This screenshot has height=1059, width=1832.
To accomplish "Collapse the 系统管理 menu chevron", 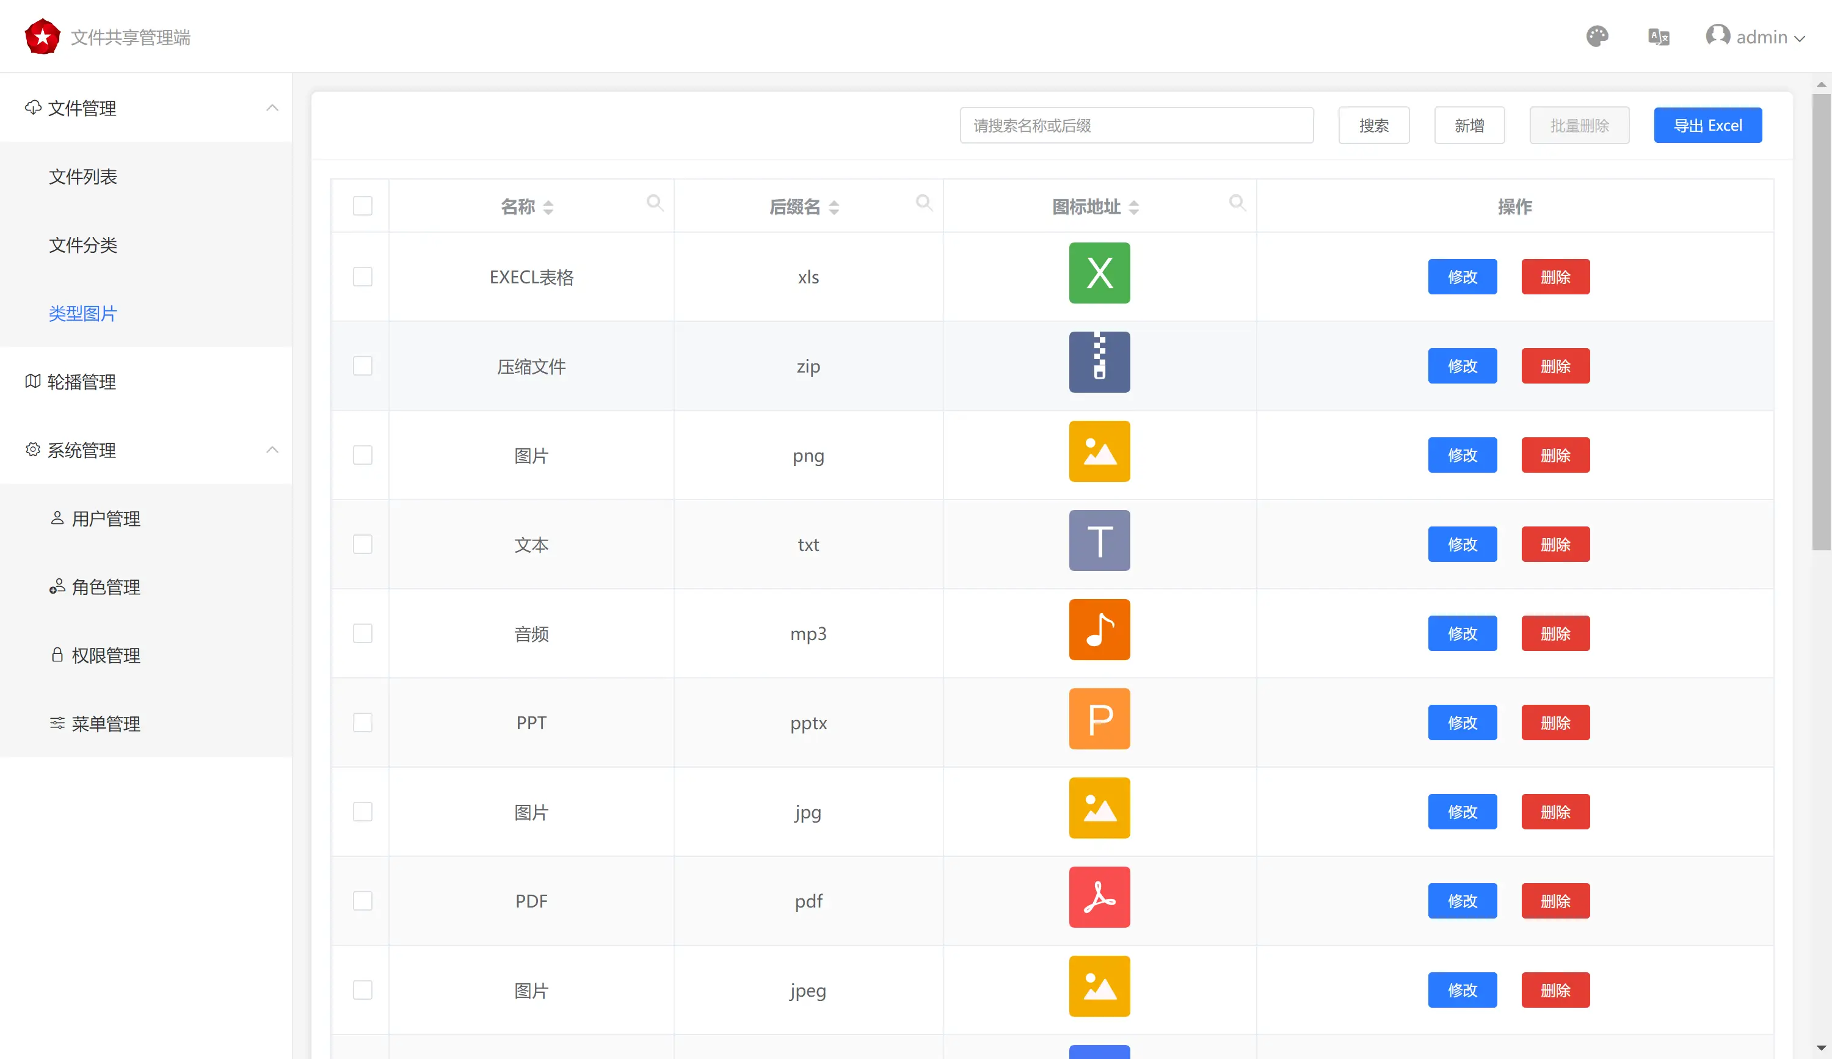I will pyautogui.click(x=272, y=449).
